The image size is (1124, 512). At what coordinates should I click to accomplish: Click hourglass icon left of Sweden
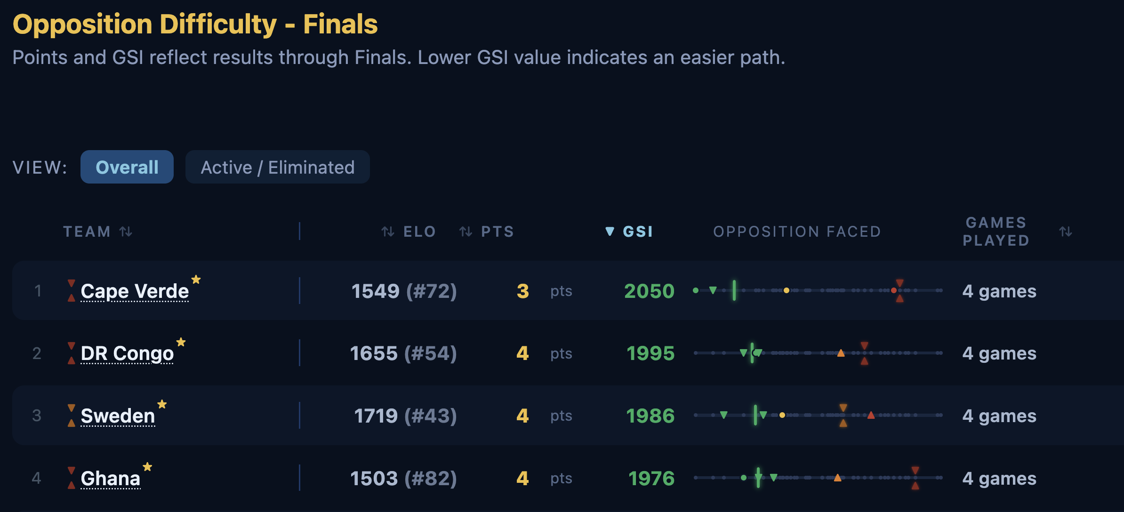(x=72, y=416)
